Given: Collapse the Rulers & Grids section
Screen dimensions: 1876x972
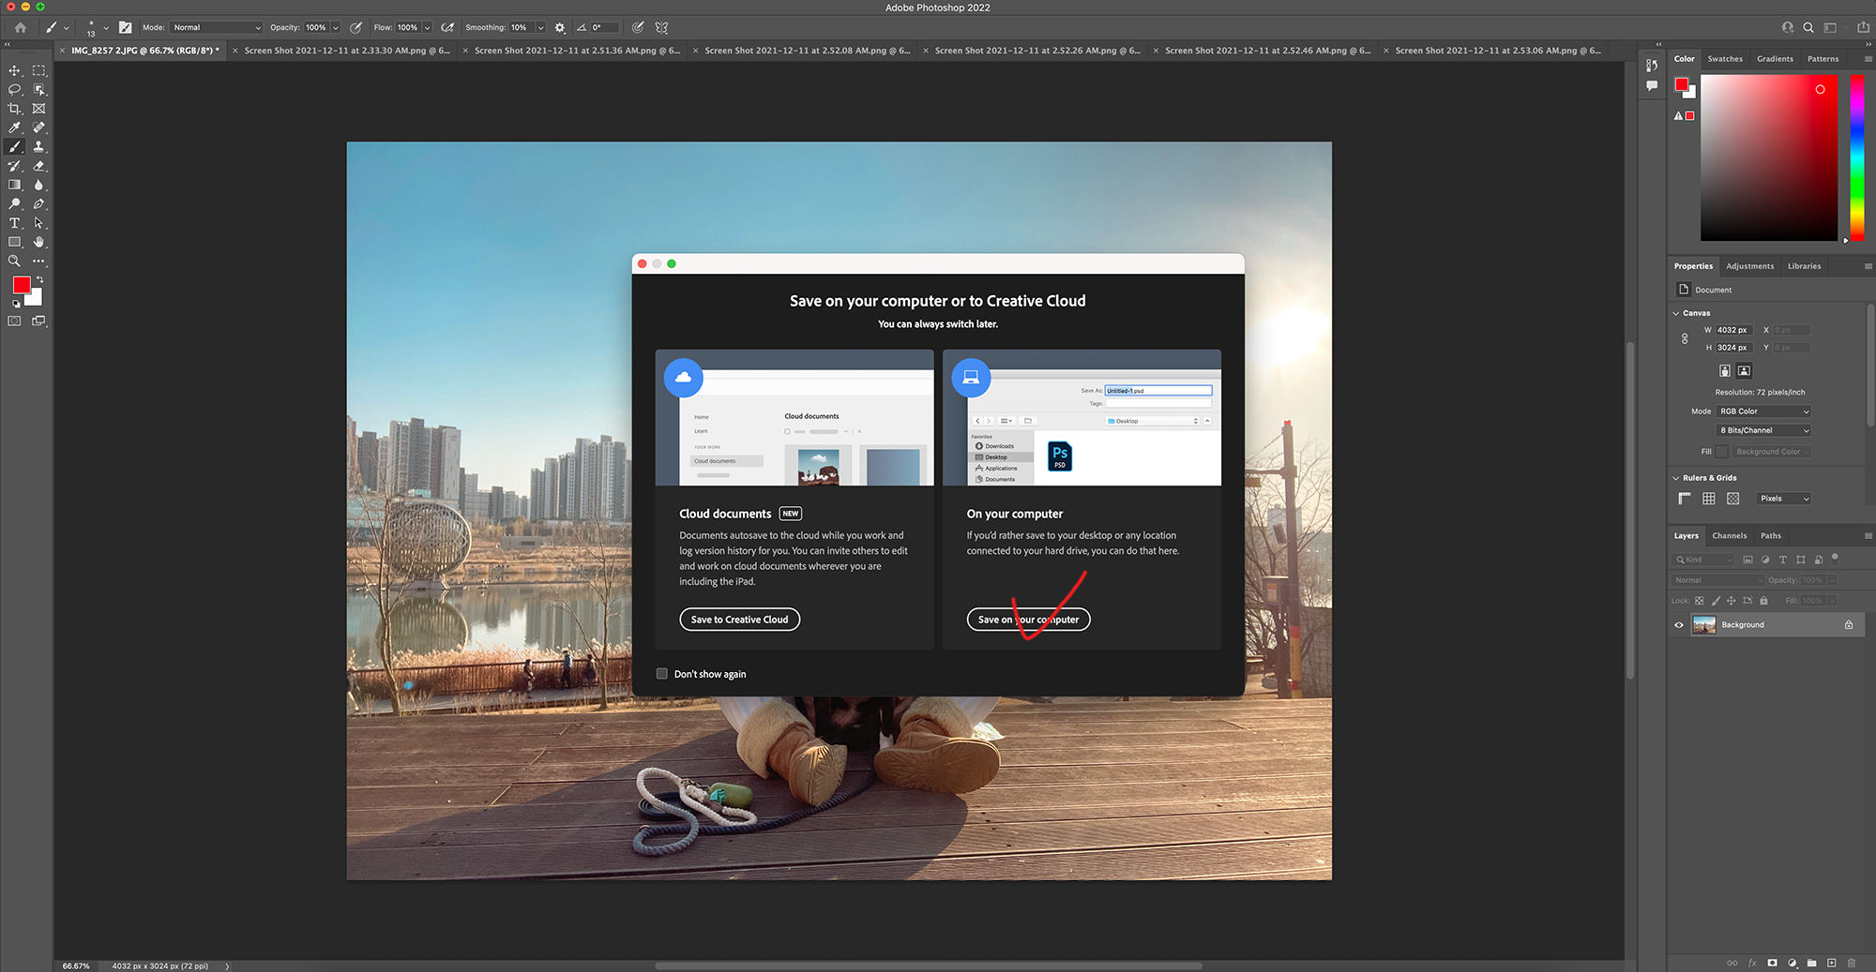Looking at the screenshot, I should click(x=1676, y=478).
